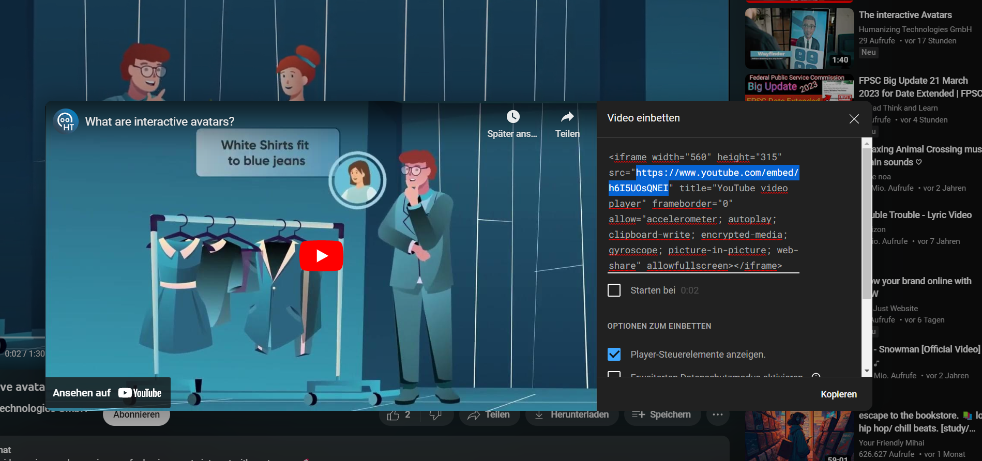This screenshot has height=461, width=982.
Task: Open 'What are interactive avatars?' title link
Action: coord(160,122)
